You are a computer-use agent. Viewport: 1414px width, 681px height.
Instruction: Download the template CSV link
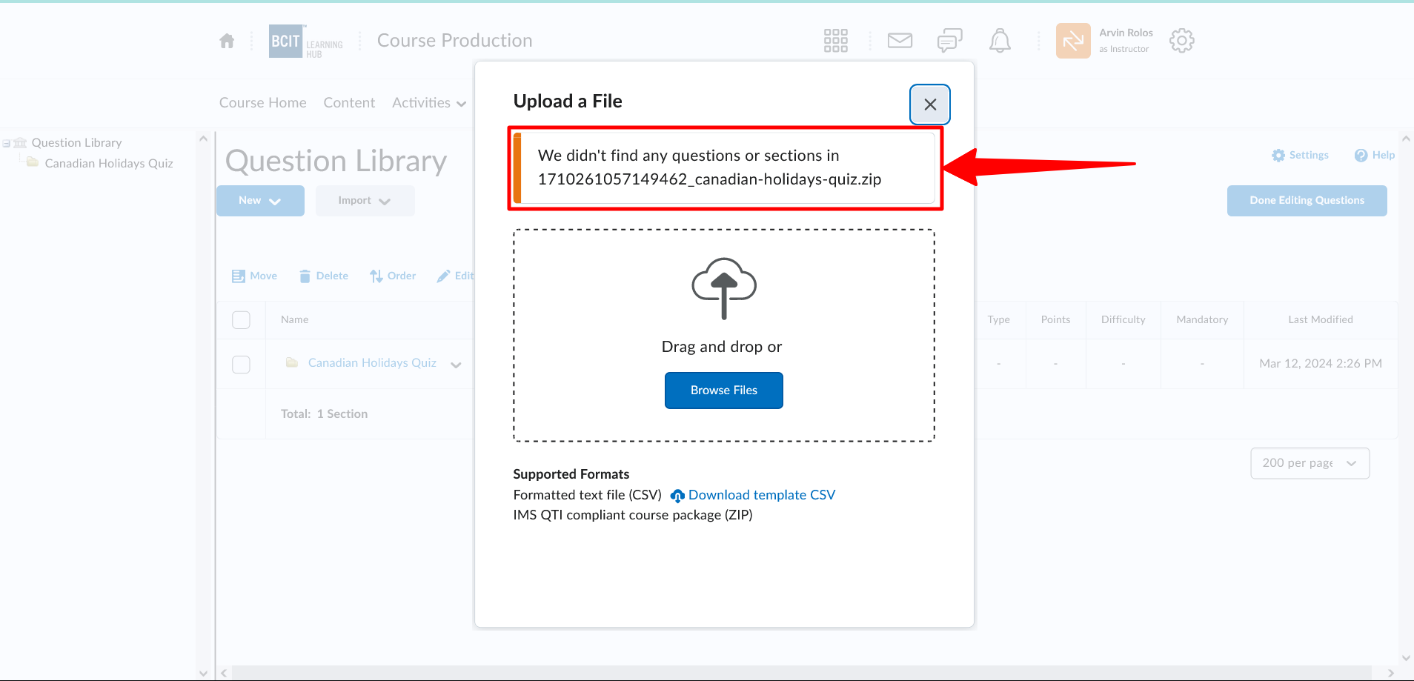(x=761, y=495)
